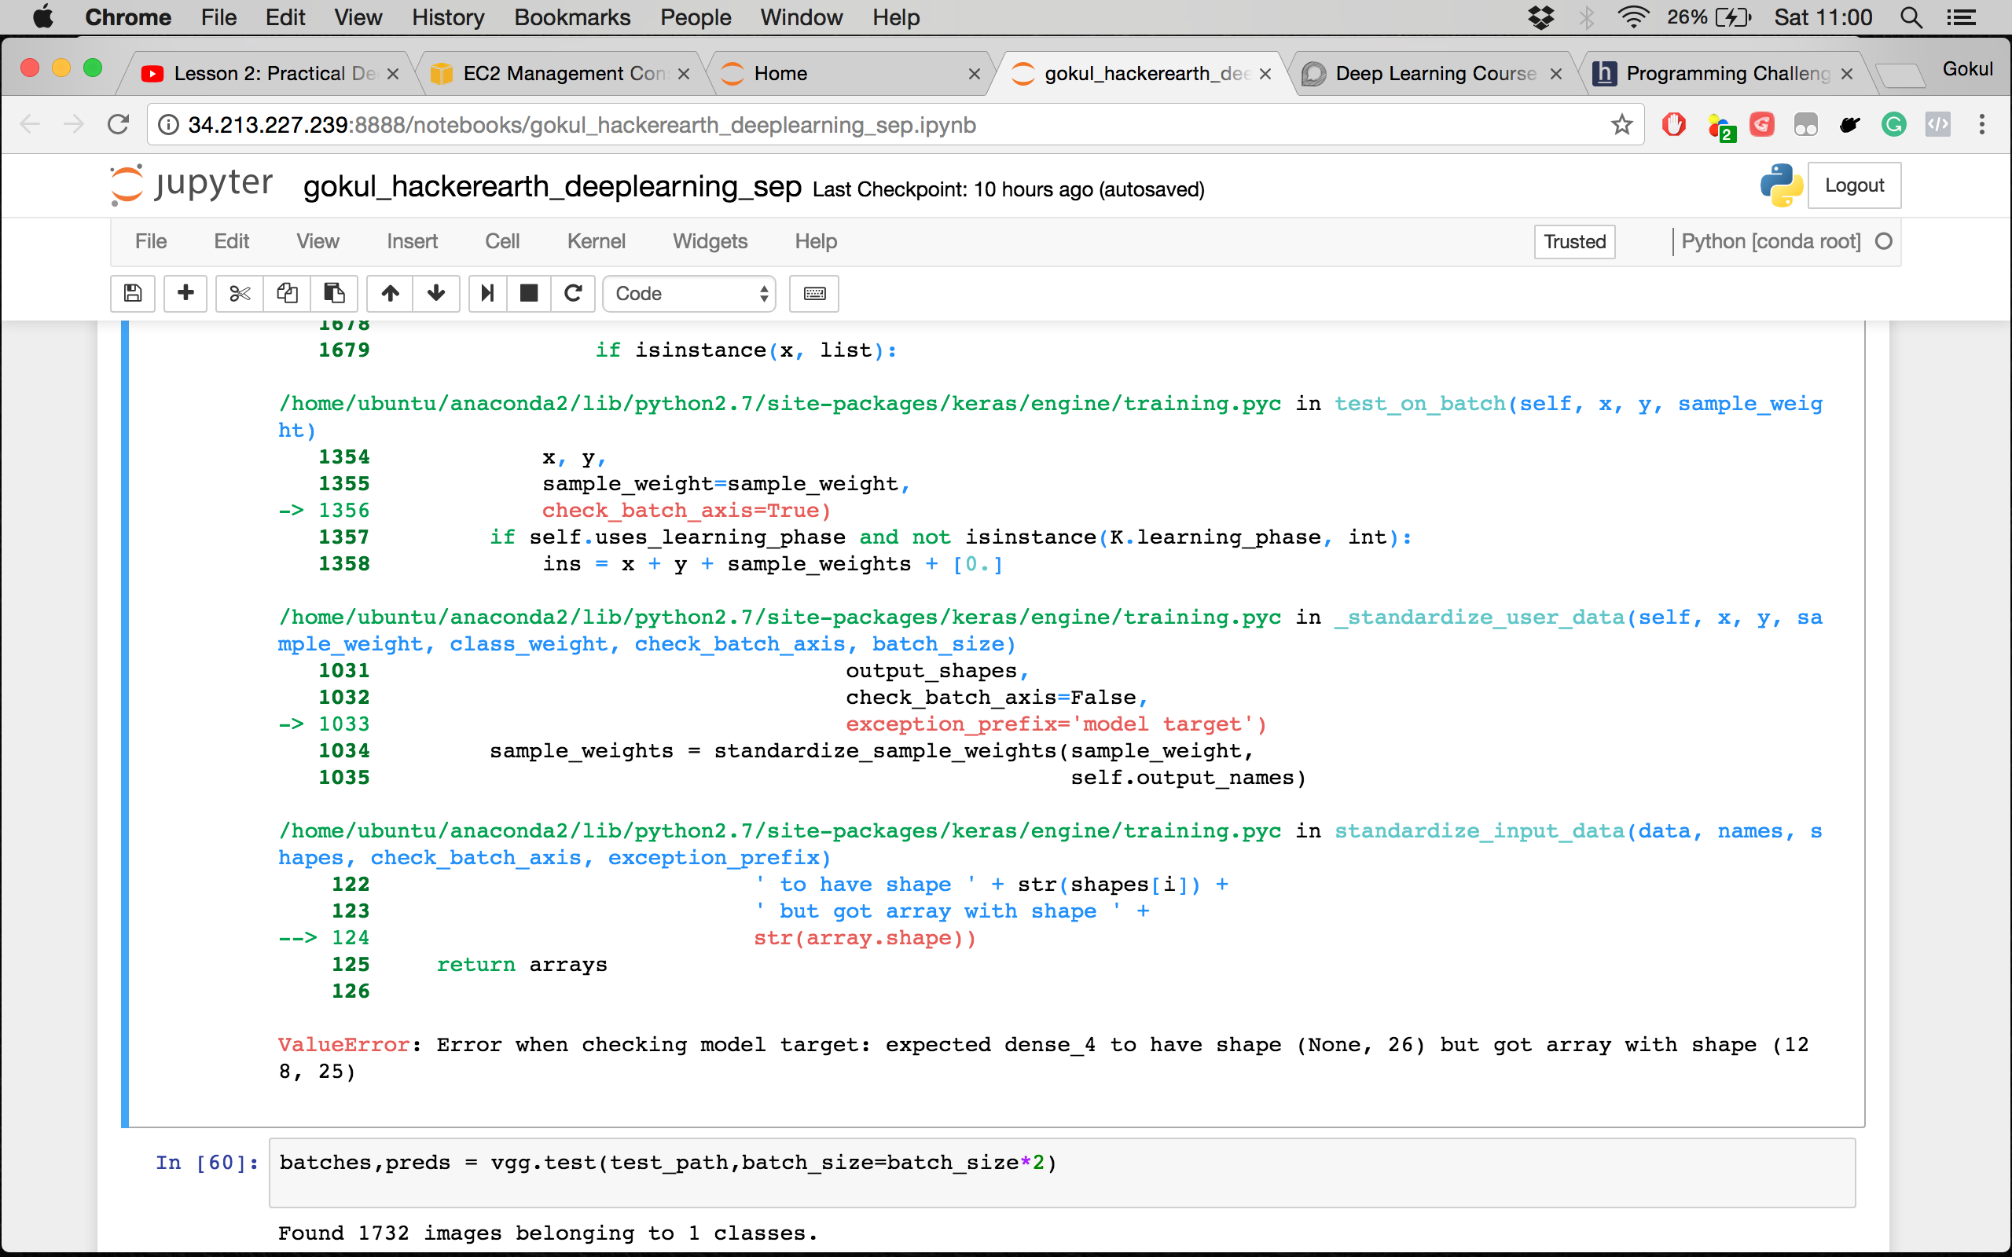Restart the kernel
This screenshot has width=2012, height=1257.
click(574, 294)
